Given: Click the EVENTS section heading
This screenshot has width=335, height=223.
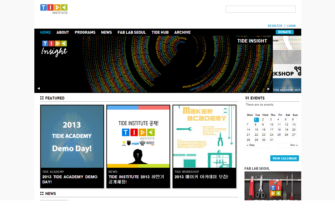Looking at the screenshot, I should (257, 98).
